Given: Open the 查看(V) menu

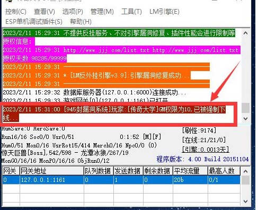Looking at the screenshot, I should click(x=45, y=12).
